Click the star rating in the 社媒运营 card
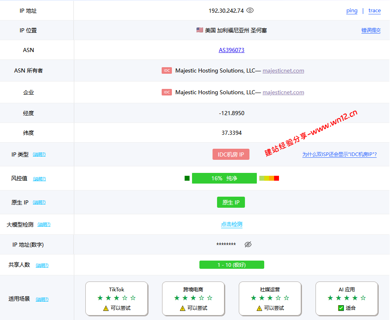This screenshot has width=391, height=320. (x=270, y=298)
